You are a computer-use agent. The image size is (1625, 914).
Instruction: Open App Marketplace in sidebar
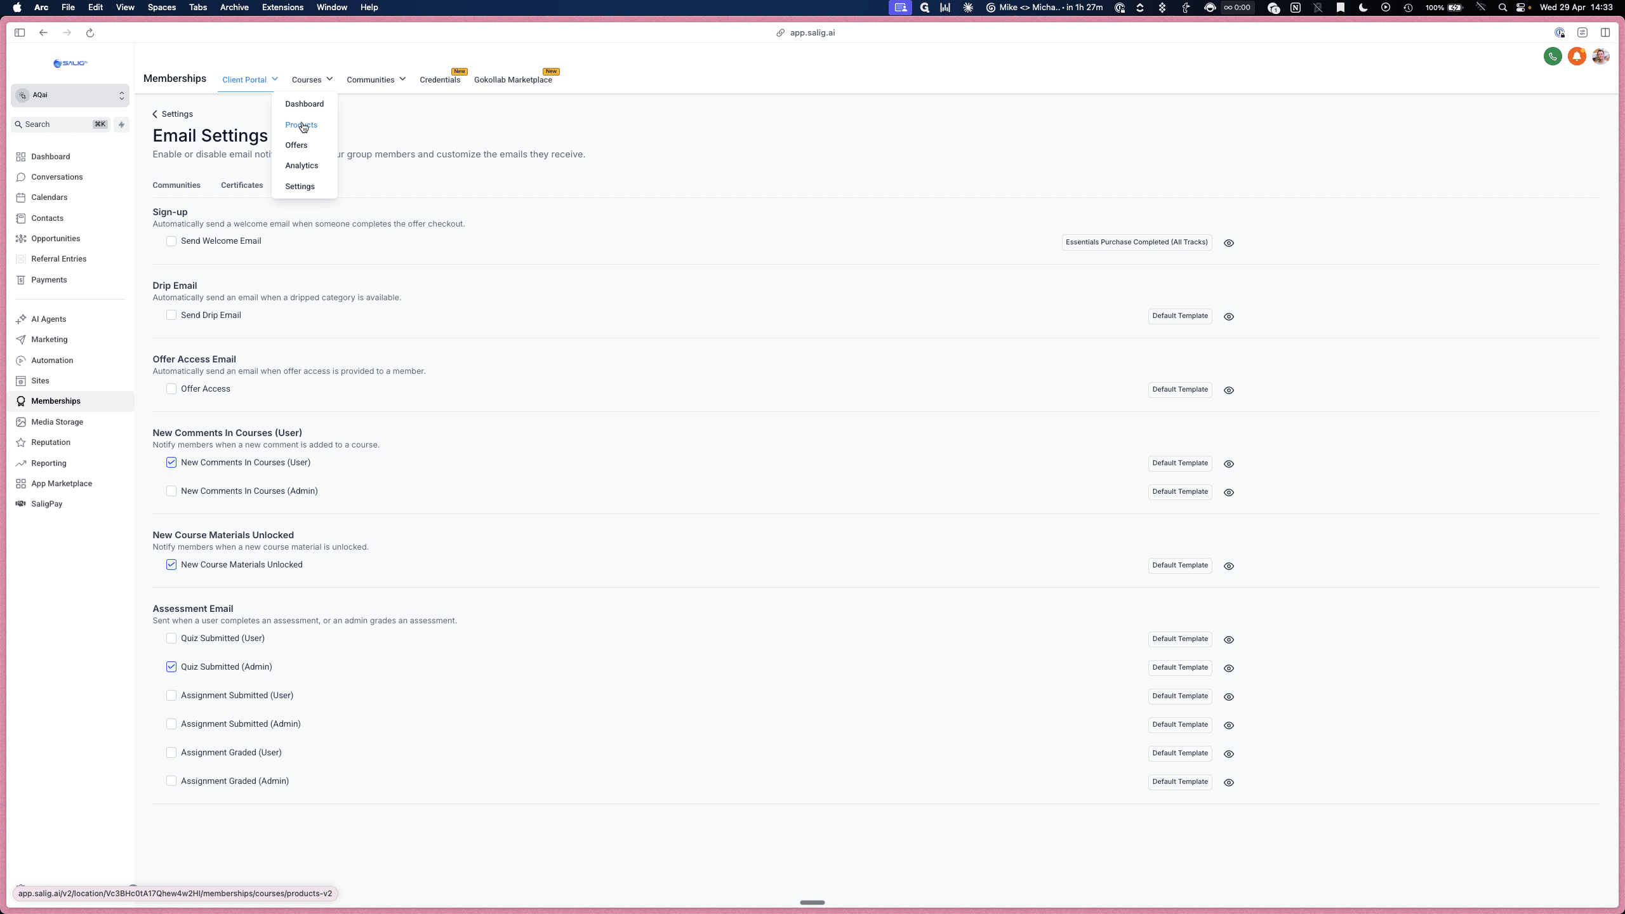[x=62, y=484]
